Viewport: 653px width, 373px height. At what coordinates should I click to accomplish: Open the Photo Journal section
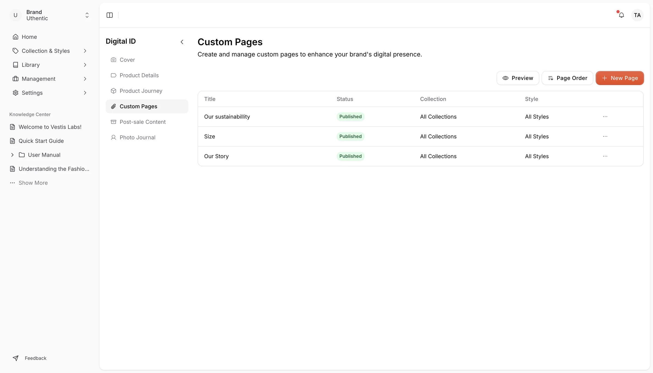click(x=147, y=137)
